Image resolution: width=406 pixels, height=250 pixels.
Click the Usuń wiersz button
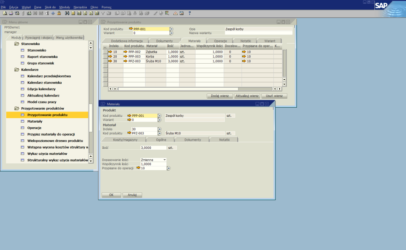tap(274, 96)
